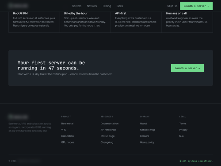Open the VPS footer link
The width and height of the screenshot is (221, 166).
click(64, 130)
